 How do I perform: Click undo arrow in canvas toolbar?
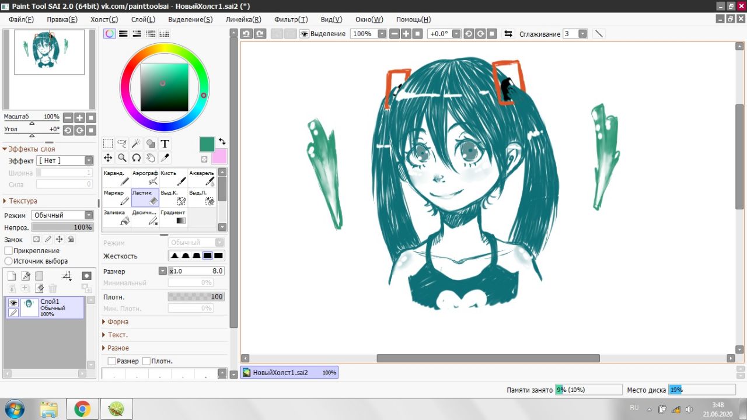(246, 34)
